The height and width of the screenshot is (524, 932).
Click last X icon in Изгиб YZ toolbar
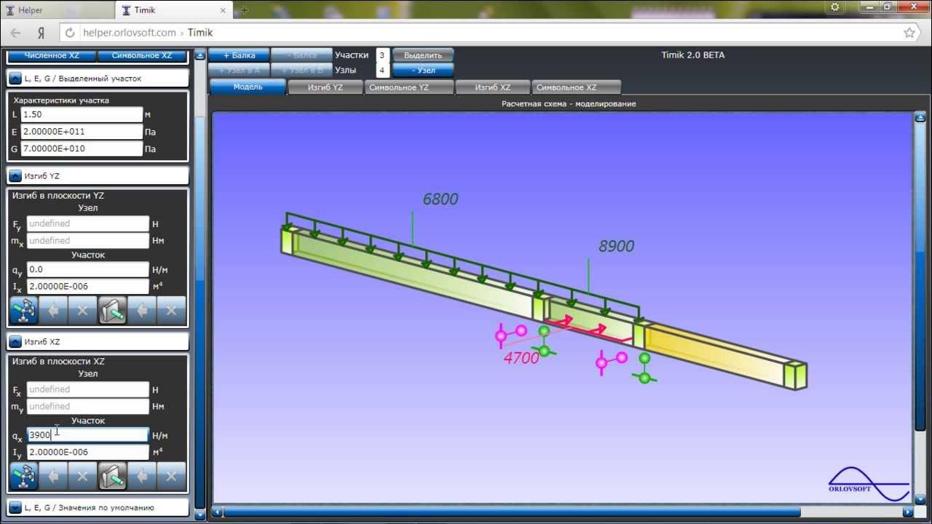coord(172,310)
